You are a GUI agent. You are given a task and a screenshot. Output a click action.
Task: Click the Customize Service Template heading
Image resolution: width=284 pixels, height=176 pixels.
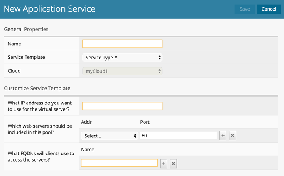(x=37, y=89)
